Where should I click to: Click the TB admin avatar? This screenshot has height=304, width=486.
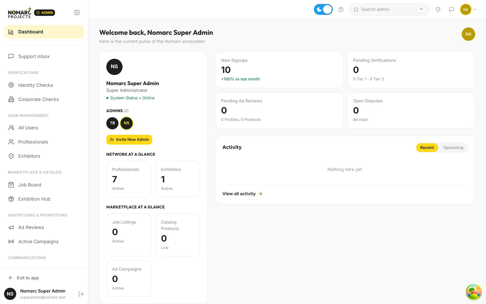click(112, 123)
